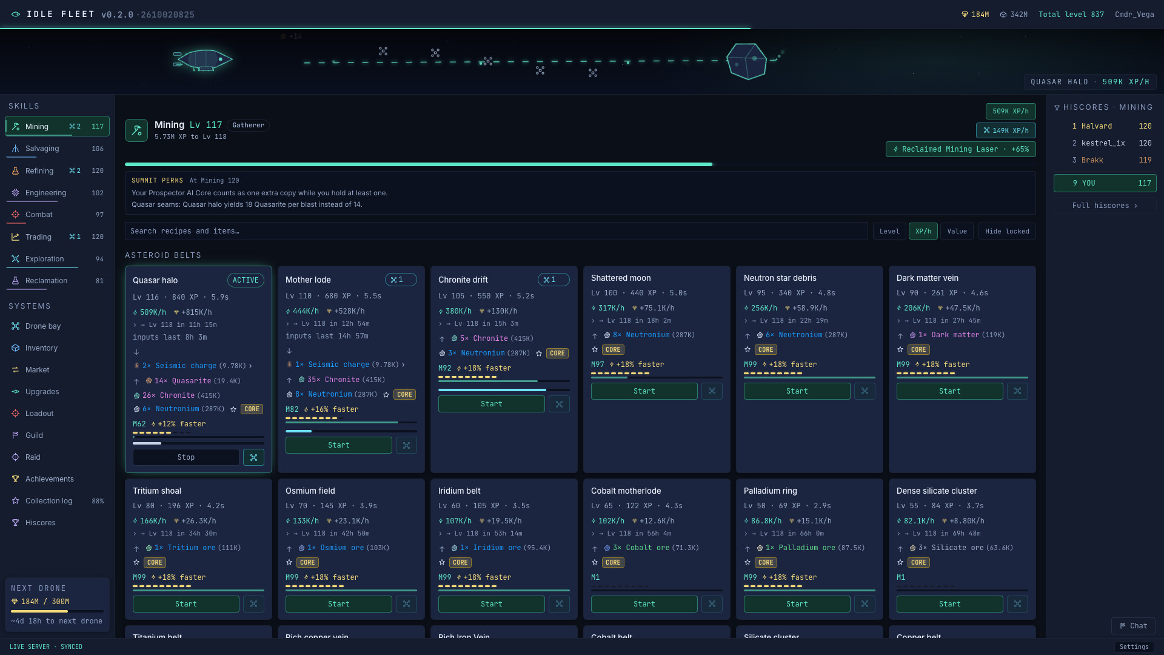1164x655 pixels.
Task: Open Settings in the bottom bar
Action: click(1134, 647)
